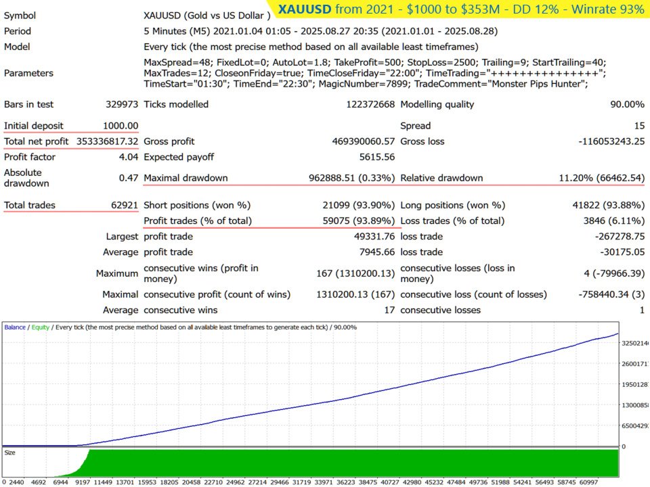Click the maximal drawdown value '962888.51 (0.33%)'

(x=352, y=178)
